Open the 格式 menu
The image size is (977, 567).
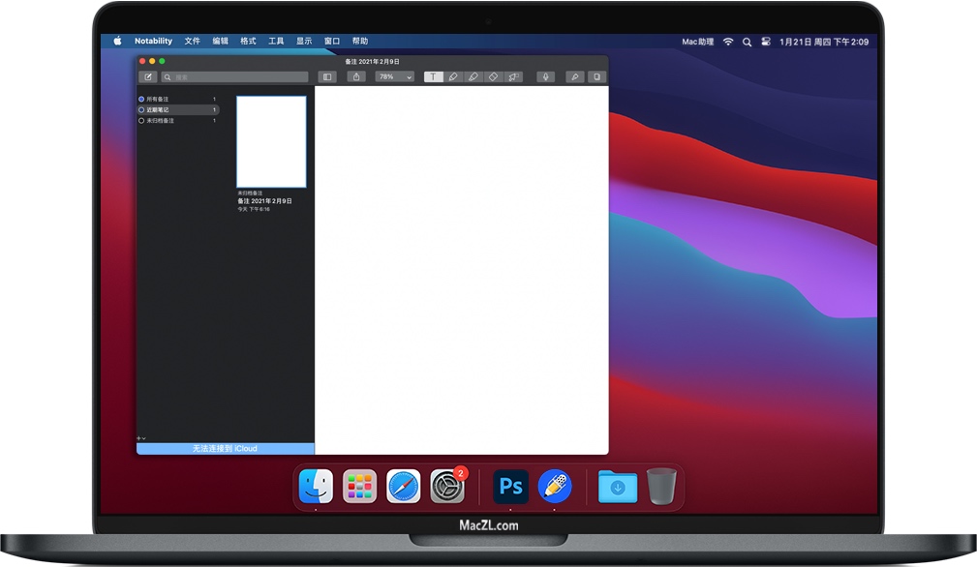[248, 42]
